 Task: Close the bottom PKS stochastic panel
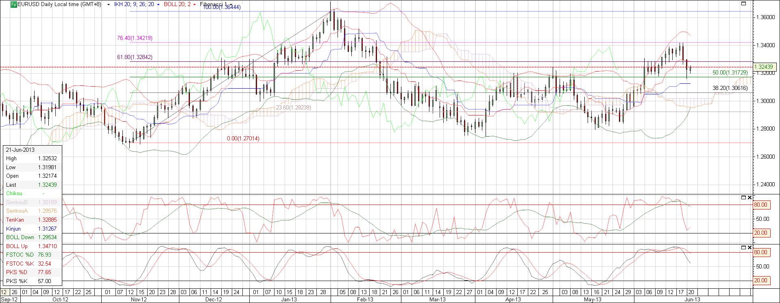pyautogui.click(x=750, y=247)
